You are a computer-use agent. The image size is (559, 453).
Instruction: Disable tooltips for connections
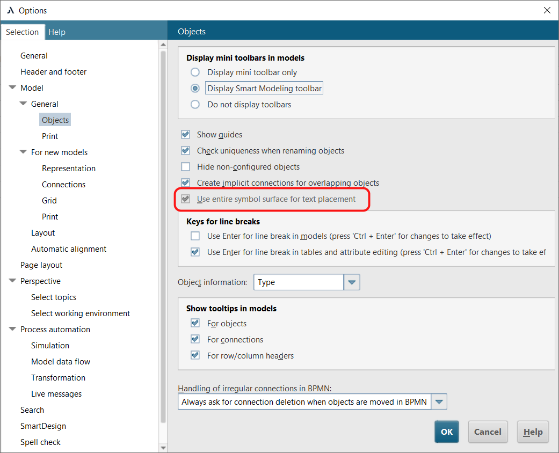[195, 339]
